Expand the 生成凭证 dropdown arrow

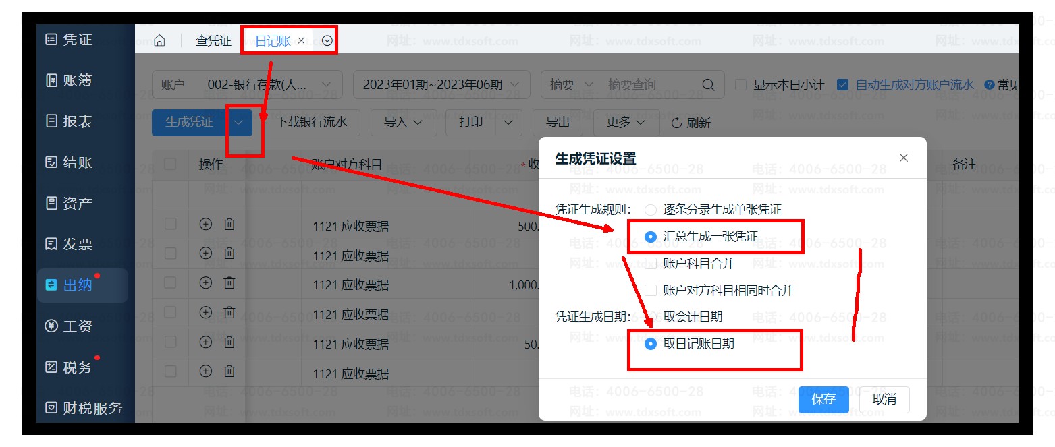pos(238,123)
